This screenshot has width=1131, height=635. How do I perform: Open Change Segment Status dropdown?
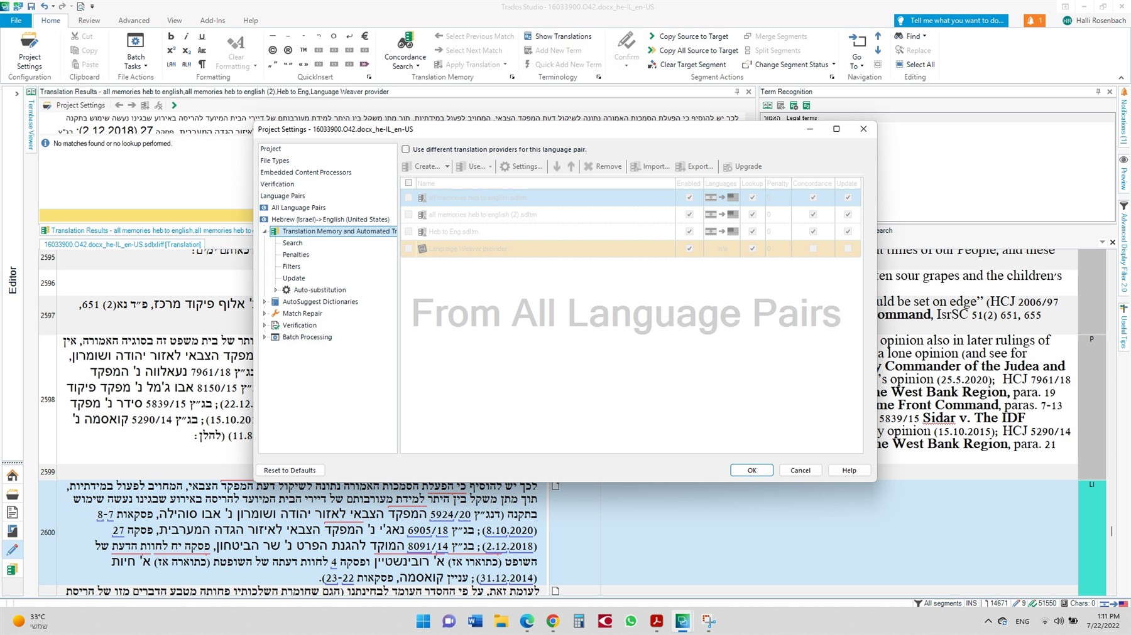789,65
